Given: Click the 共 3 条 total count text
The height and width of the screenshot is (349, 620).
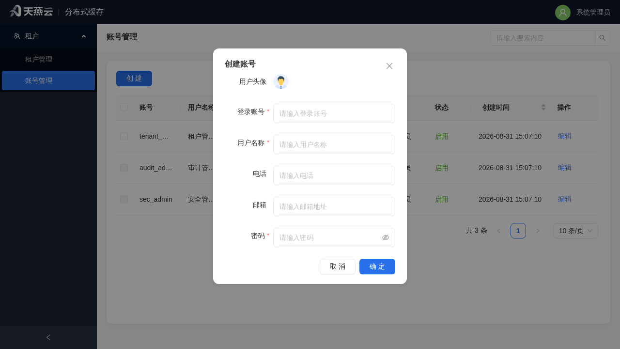Looking at the screenshot, I should 477,231.
